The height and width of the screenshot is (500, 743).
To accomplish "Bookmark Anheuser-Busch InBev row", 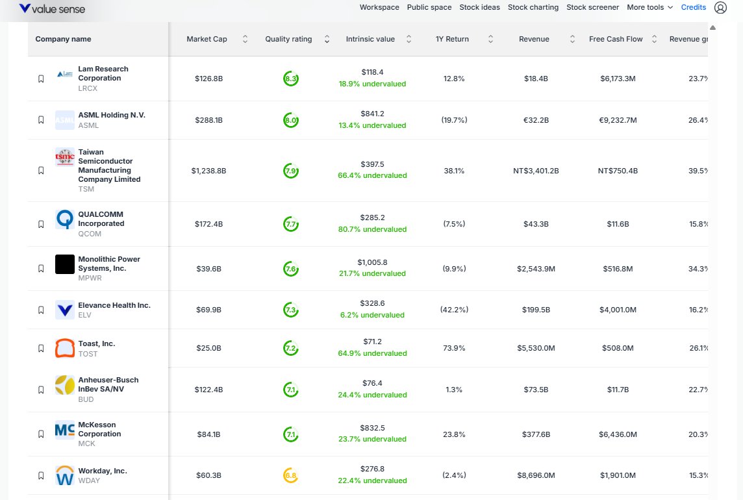I will [41, 390].
